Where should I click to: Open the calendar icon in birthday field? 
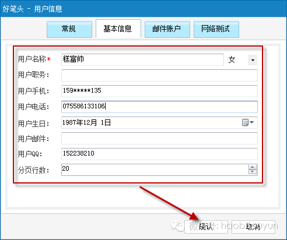pos(245,122)
